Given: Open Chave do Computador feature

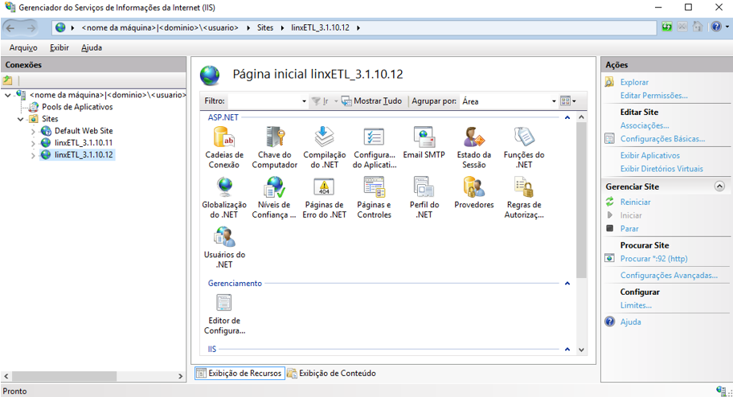Looking at the screenshot, I should 274,147.
